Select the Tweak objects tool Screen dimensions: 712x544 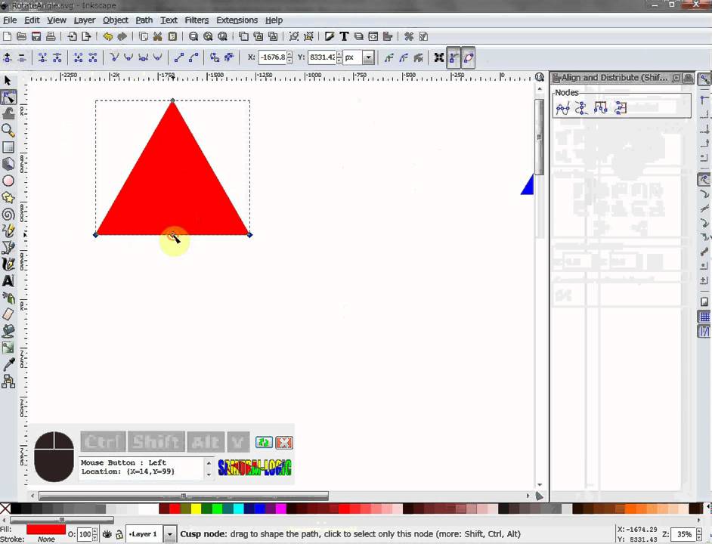pos(8,113)
